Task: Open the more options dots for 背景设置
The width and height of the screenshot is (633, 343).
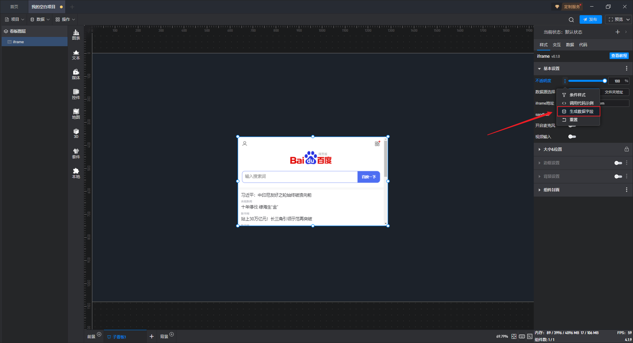Action: click(x=626, y=176)
